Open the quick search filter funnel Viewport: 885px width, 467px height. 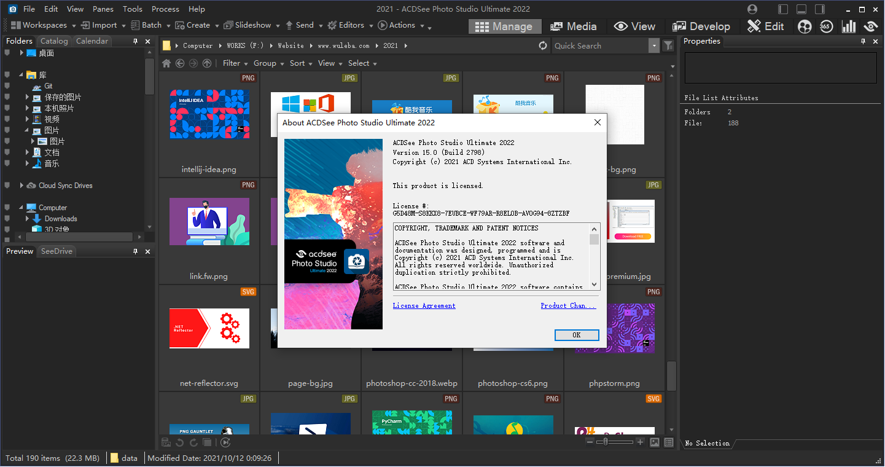pos(668,45)
